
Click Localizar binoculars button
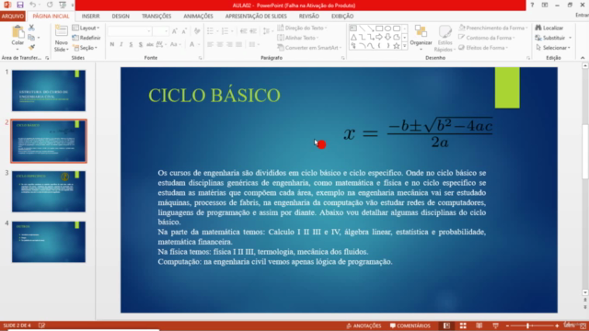point(549,28)
